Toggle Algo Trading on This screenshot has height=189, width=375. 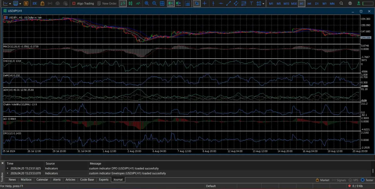pyautogui.click(x=83, y=3)
